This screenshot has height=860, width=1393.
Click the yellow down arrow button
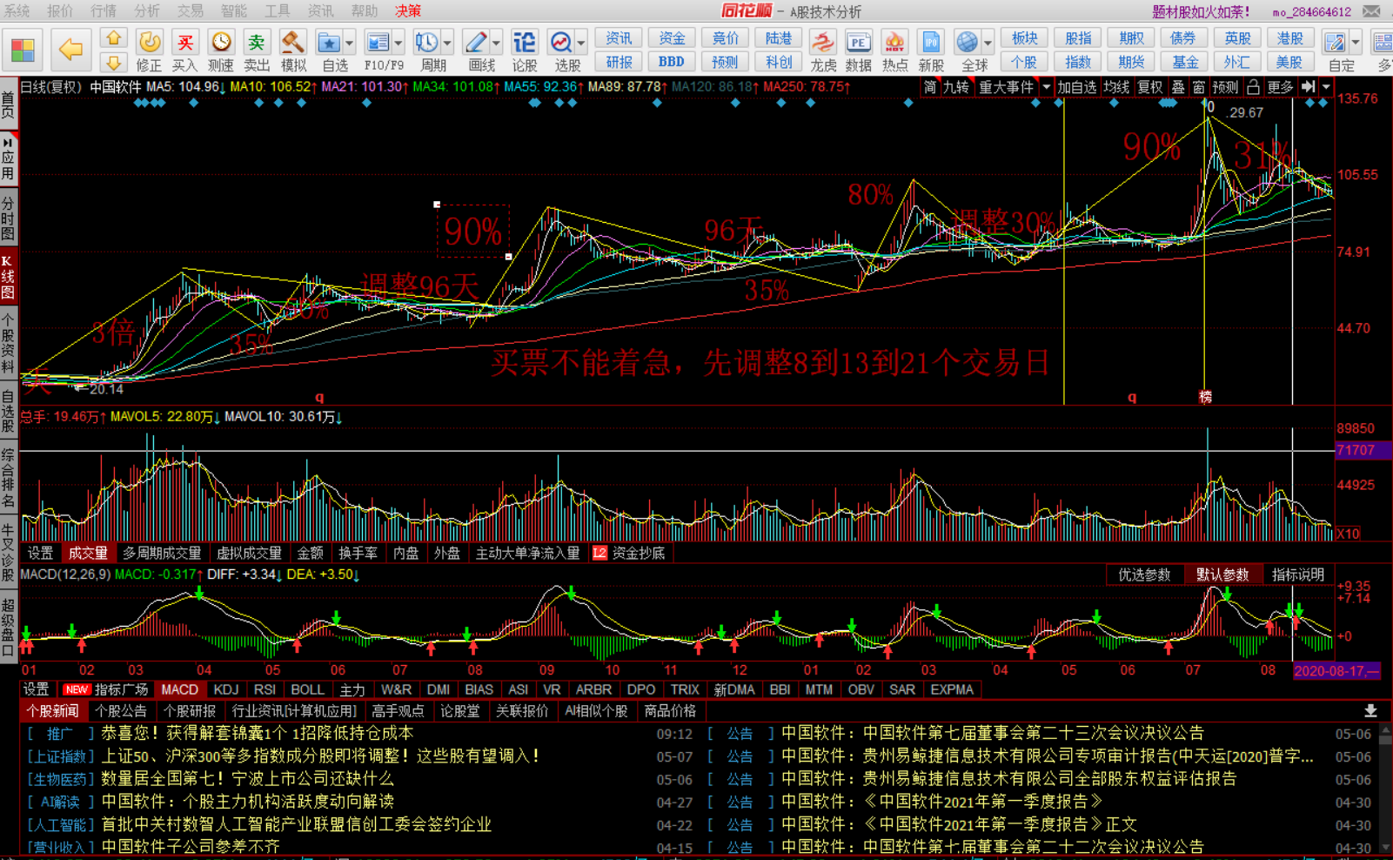(x=114, y=62)
